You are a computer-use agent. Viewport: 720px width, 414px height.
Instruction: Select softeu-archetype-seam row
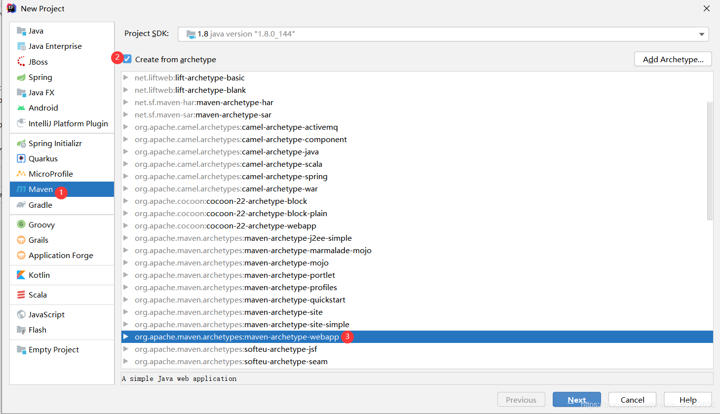click(x=417, y=361)
